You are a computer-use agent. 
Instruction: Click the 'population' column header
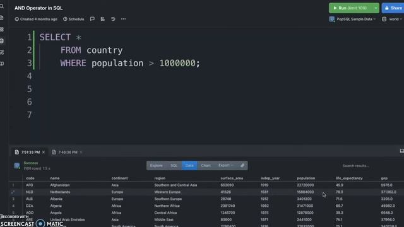coord(306,178)
